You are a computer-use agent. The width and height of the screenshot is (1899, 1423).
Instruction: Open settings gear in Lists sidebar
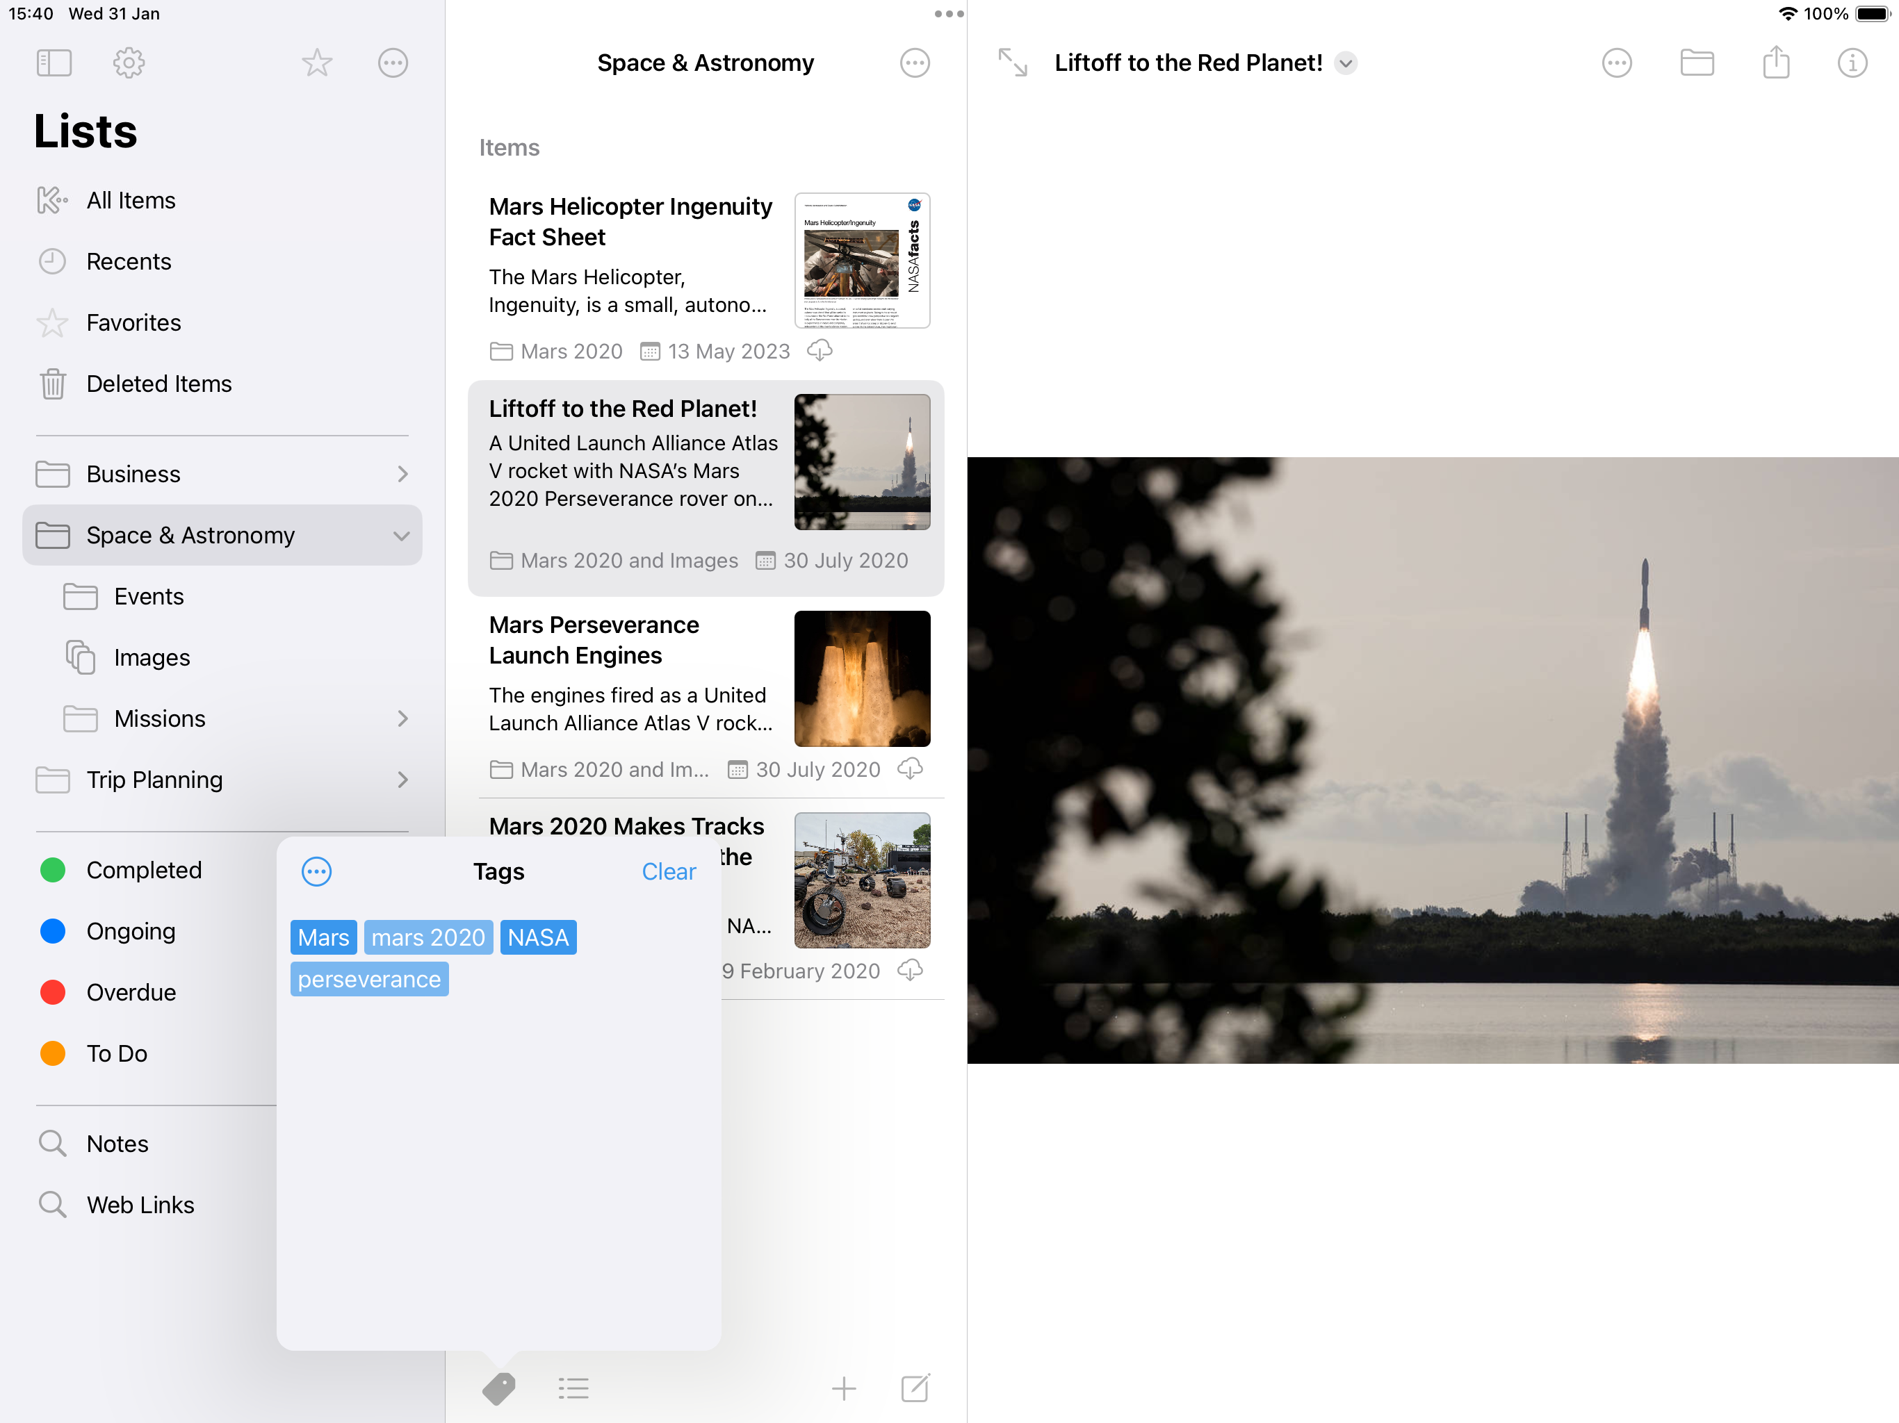click(129, 63)
